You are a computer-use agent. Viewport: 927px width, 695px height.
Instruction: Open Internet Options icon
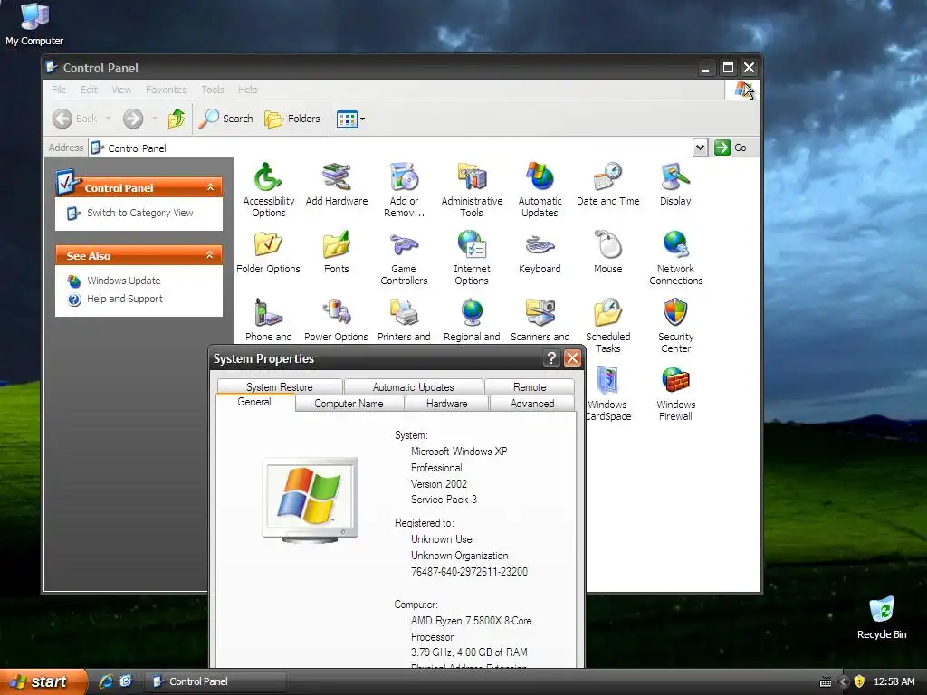pos(472,258)
